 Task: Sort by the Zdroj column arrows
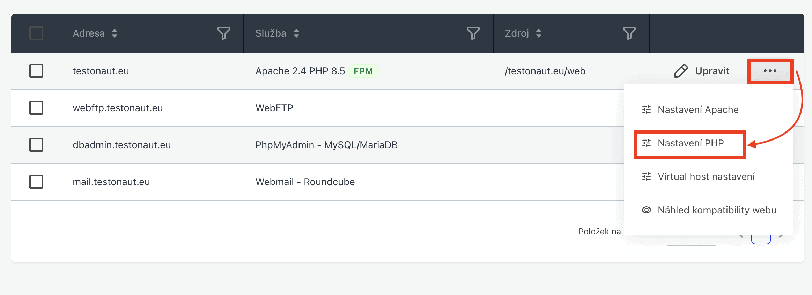pos(539,33)
